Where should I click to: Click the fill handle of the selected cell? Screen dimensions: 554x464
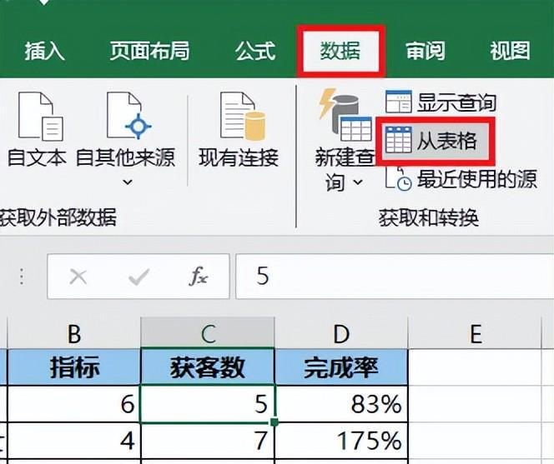(x=274, y=422)
